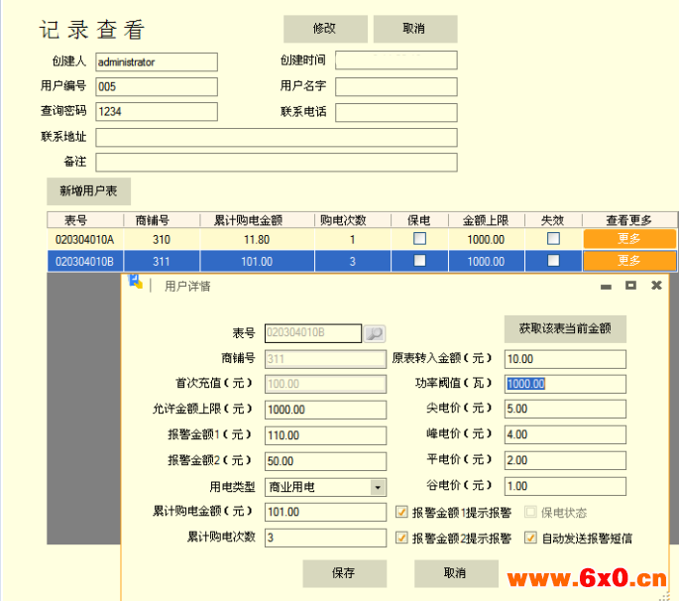Screen dimensions: 679x601
Task: Click the magnifier search icon beside 表号
Action: tap(374, 333)
